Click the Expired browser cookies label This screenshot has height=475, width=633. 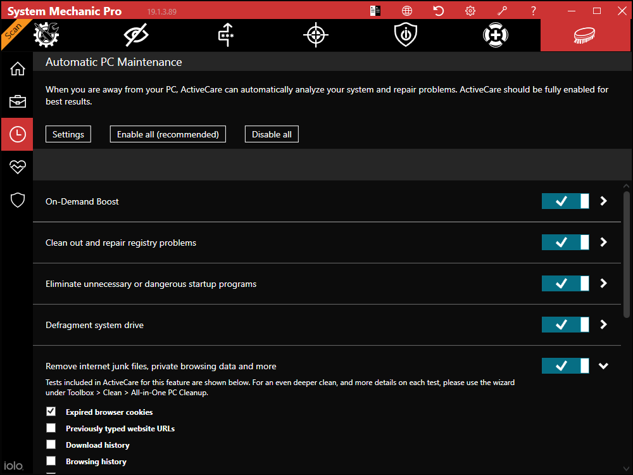coord(110,412)
